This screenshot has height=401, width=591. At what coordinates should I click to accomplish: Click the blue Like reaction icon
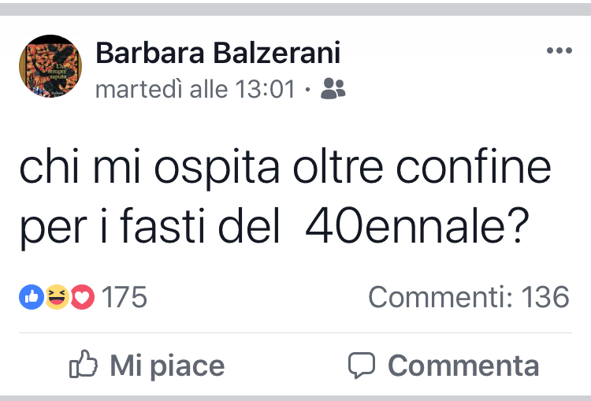pos(32,297)
